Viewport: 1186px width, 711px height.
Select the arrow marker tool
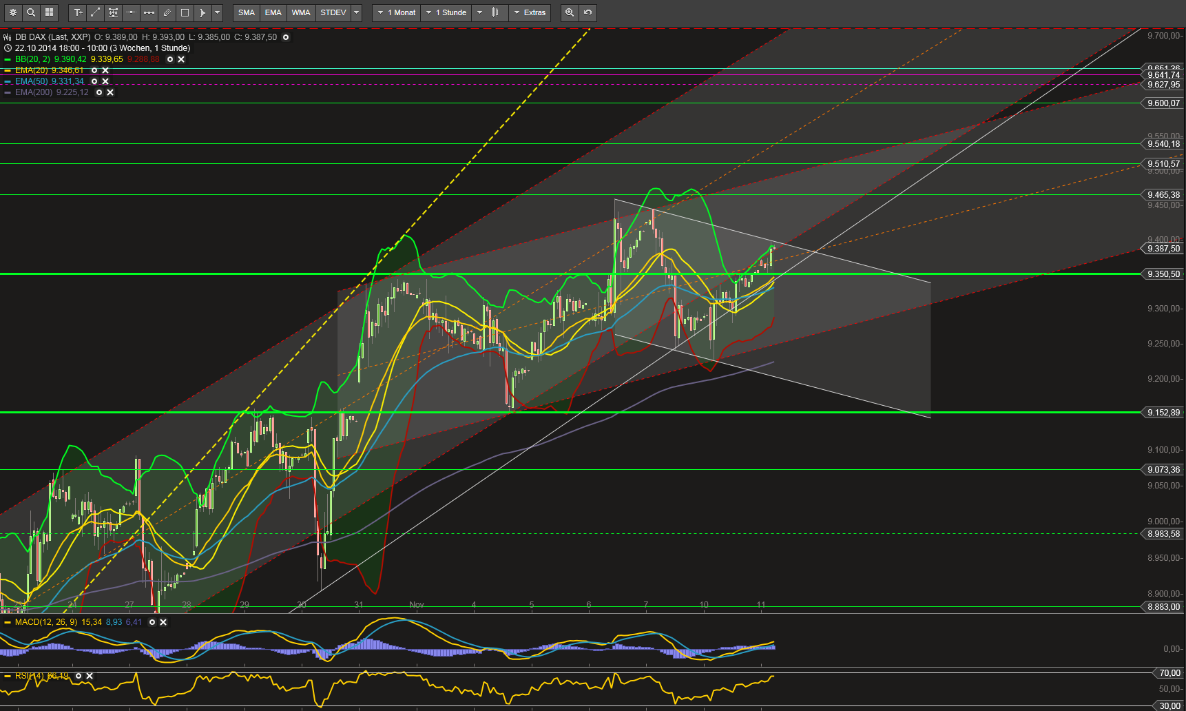coord(203,12)
